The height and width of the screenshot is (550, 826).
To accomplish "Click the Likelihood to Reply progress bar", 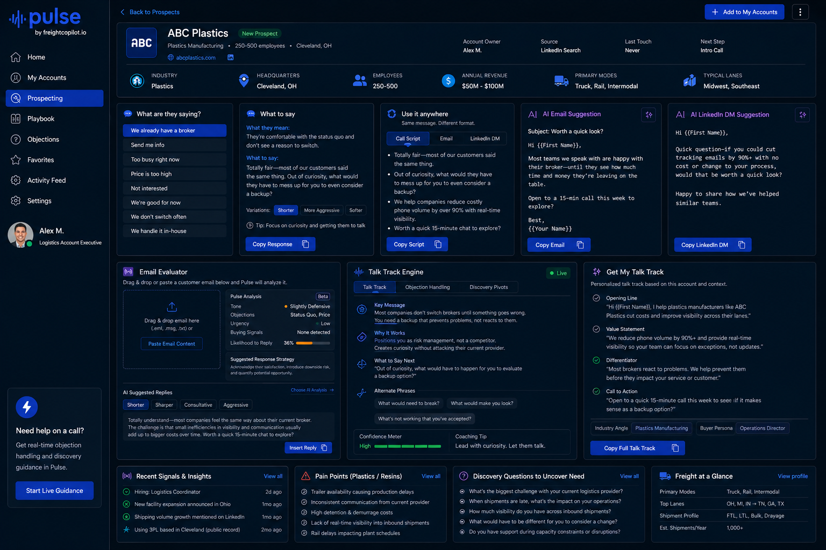I will pos(313,343).
